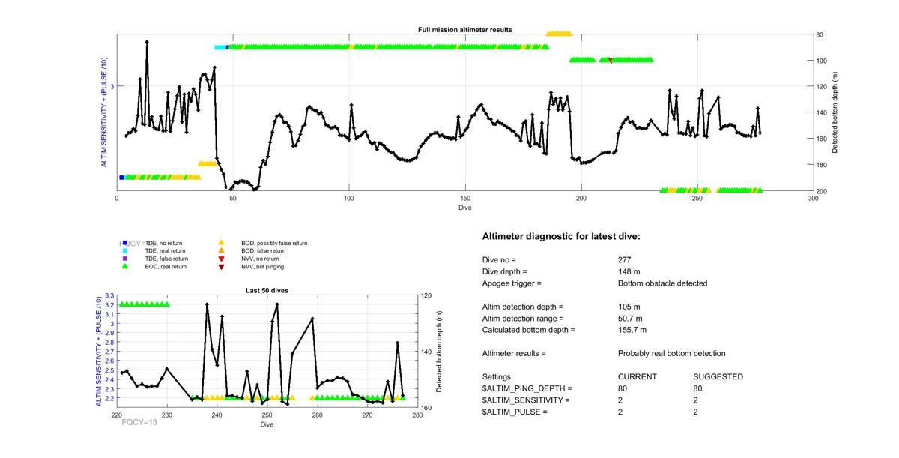Click the cyan 'TDE, real return' legend square
Image resolution: width=899 pixels, height=458 pixels.
(125, 250)
